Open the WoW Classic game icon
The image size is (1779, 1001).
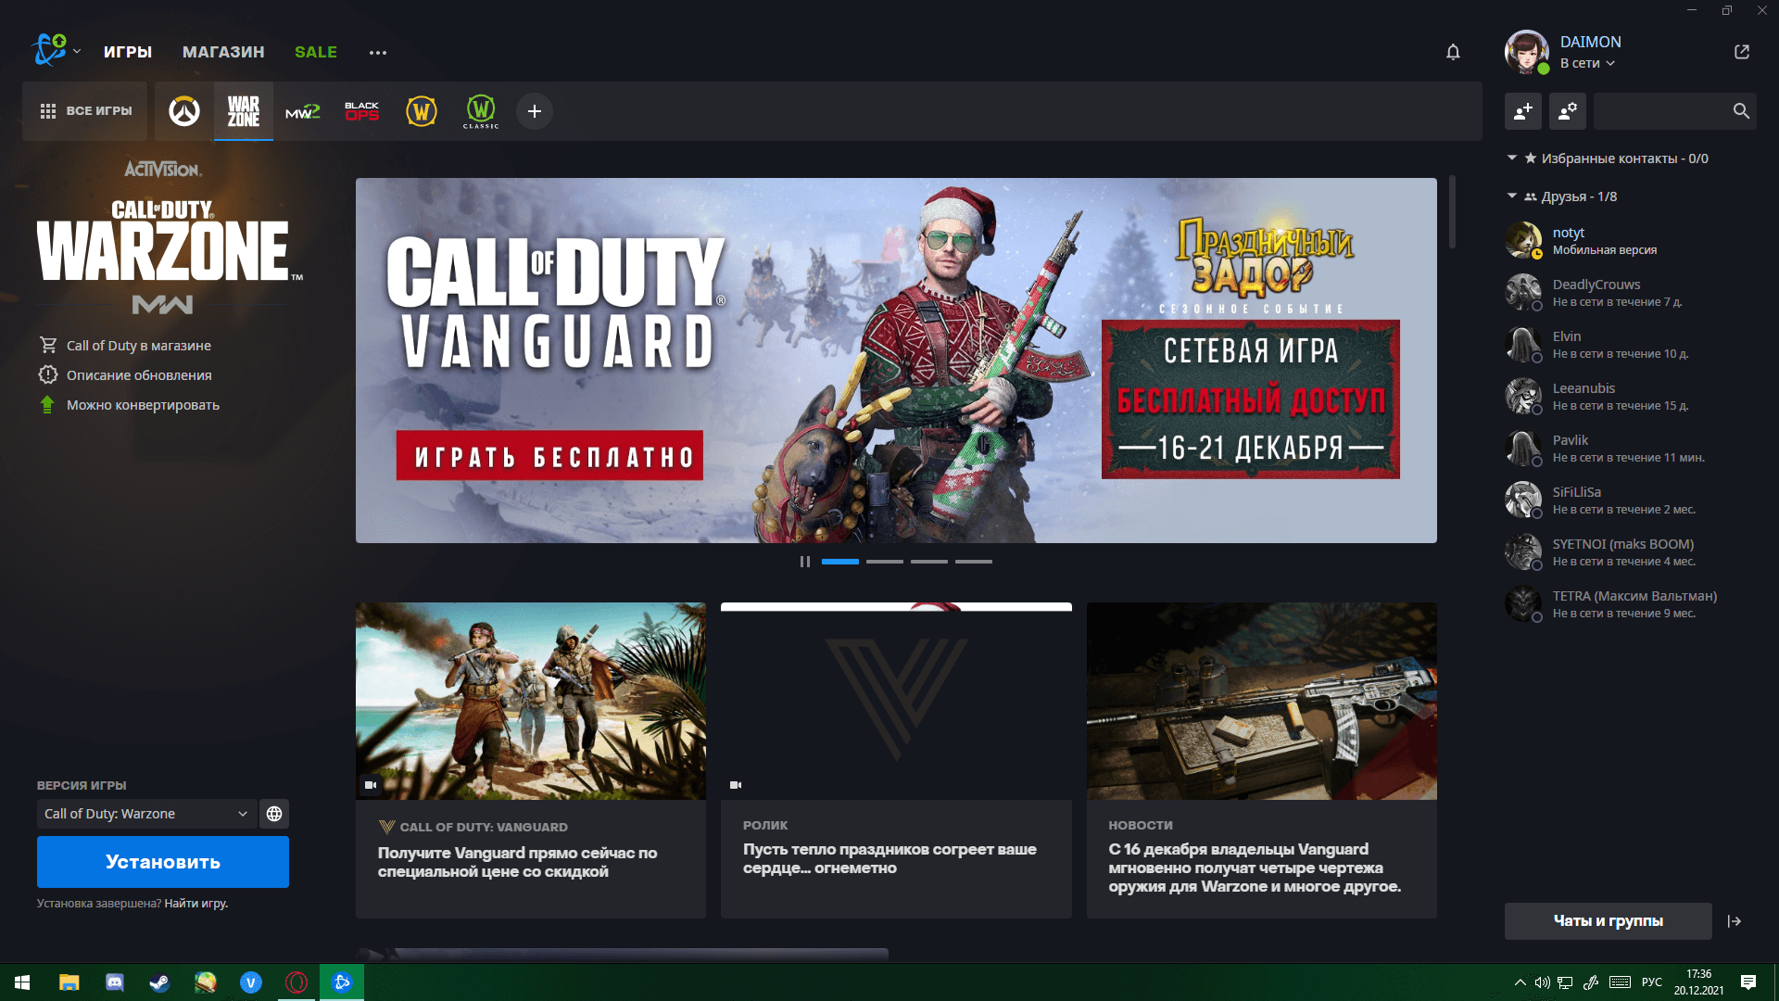481,111
